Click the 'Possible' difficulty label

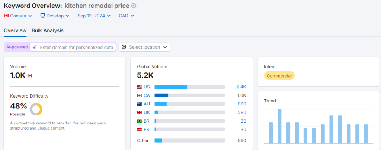(17, 114)
